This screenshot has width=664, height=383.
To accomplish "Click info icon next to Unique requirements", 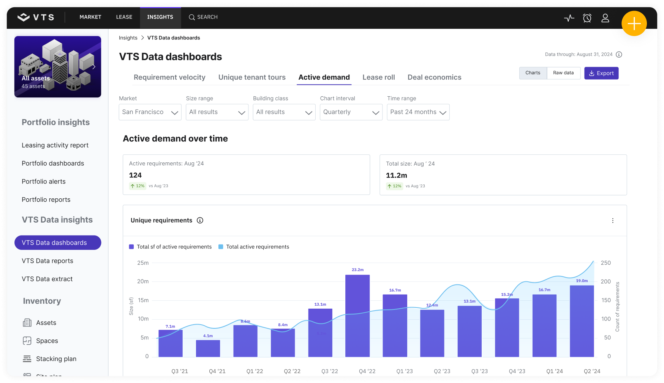I will pyautogui.click(x=200, y=220).
